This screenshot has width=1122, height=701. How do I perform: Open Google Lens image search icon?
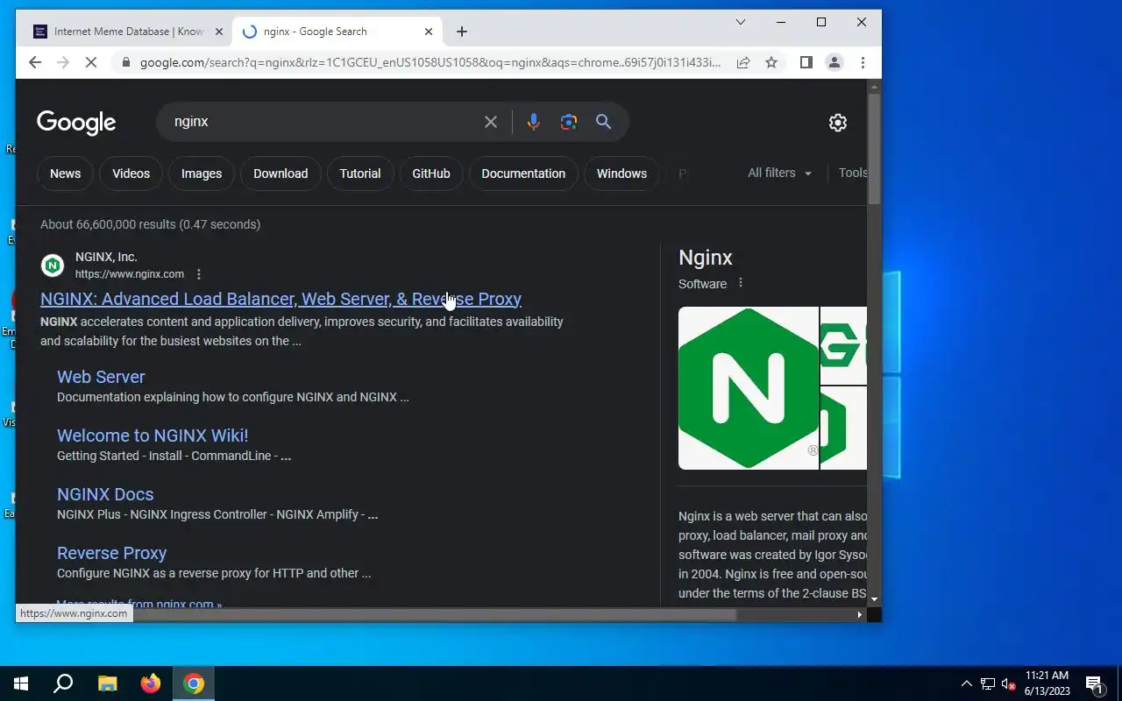click(x=569, y=122)
